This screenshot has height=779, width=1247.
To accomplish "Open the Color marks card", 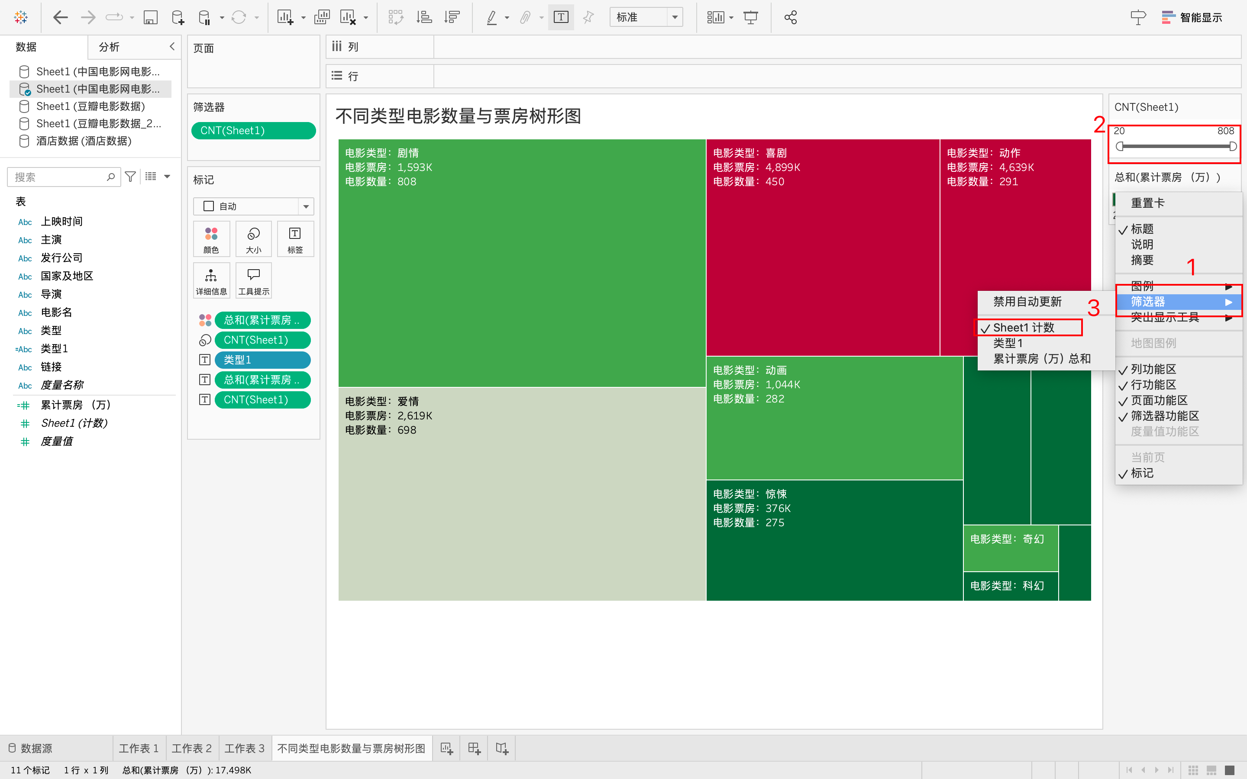I will pyautogui.click(x=211, y=239).
